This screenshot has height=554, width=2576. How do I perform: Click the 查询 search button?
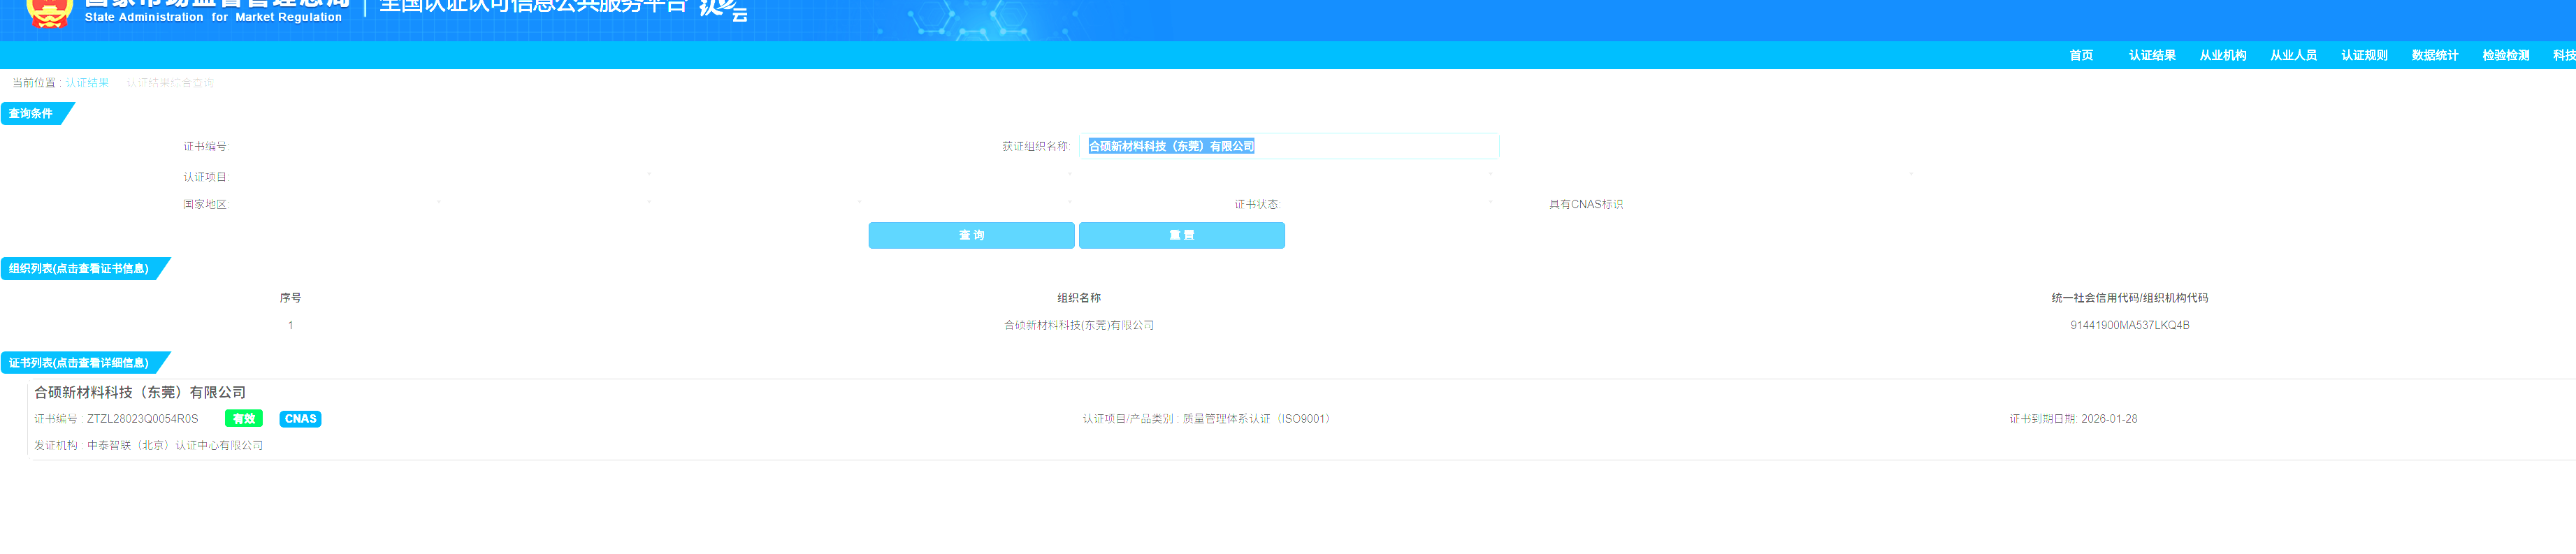pos(971,235)
